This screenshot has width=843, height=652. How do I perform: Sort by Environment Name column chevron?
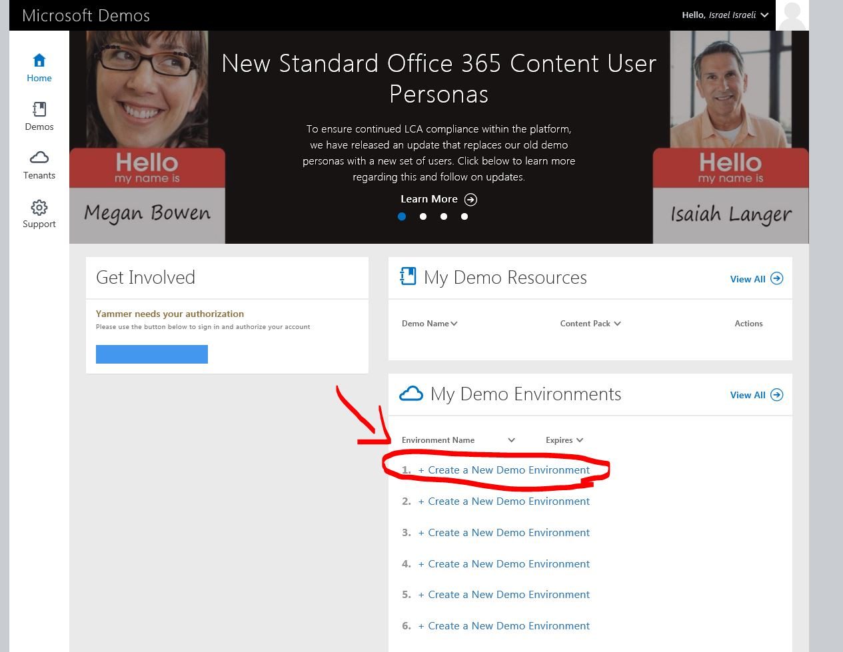[x=511, y=440]
